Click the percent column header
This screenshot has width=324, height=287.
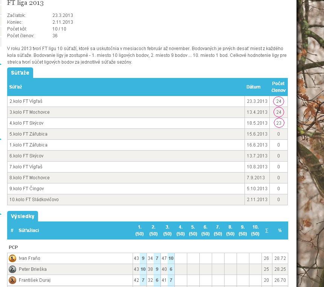point(280,231)
